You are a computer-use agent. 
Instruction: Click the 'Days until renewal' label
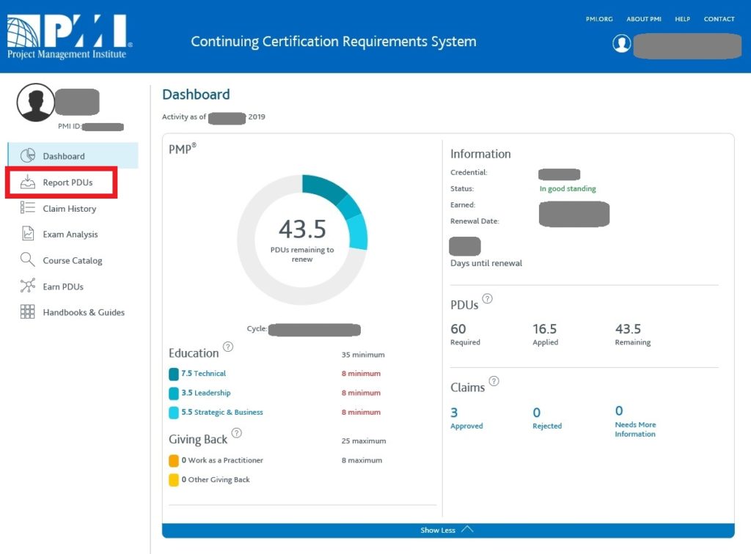click(486, 263)
